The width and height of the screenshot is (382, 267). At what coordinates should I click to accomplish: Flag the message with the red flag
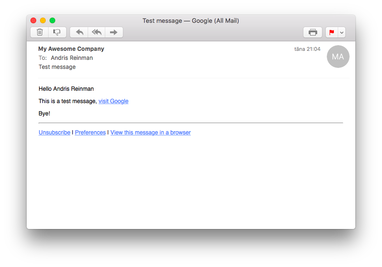point(332,32)
